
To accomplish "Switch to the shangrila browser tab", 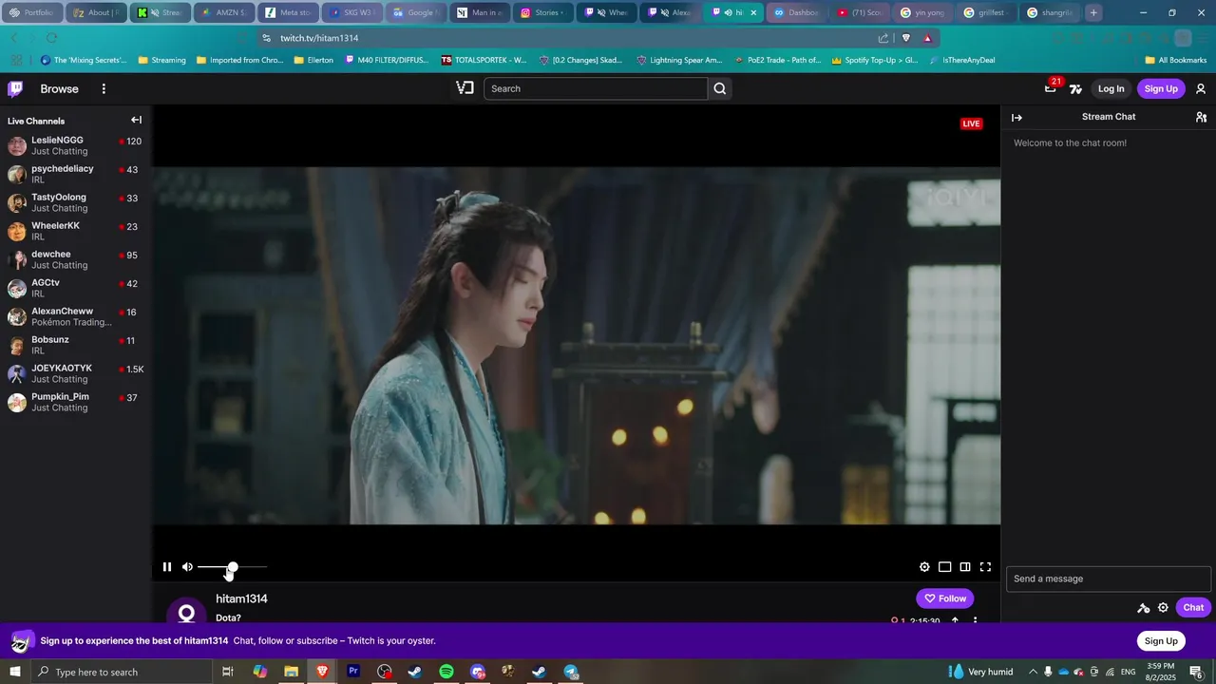I will (1051, 12).
